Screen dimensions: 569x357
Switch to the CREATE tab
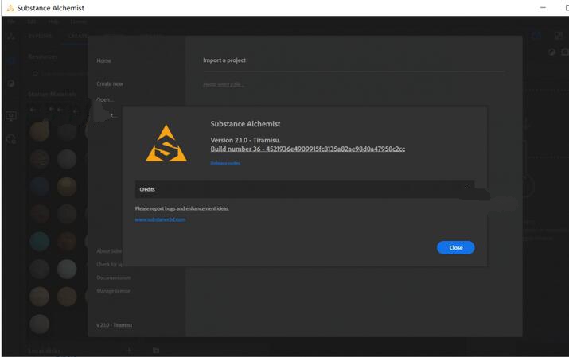click(x=78, y=36)
